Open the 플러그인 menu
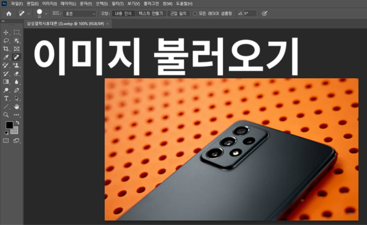 click(x=151, y=4)
